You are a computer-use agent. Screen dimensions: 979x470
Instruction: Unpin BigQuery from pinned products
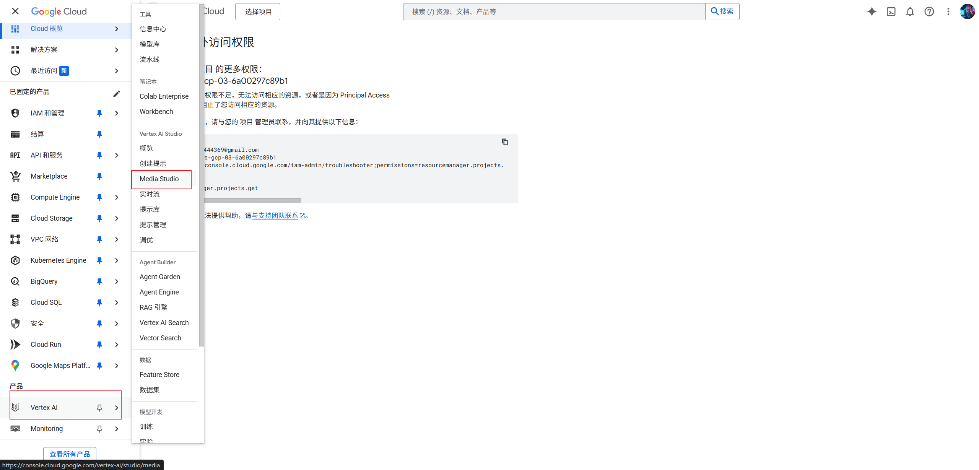99,281
